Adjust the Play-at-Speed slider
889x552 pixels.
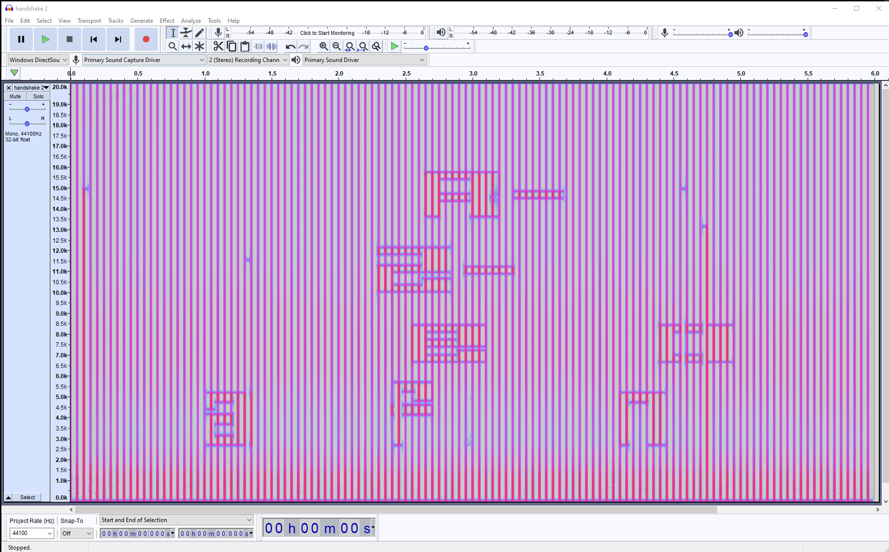click(x=437, y=47)
